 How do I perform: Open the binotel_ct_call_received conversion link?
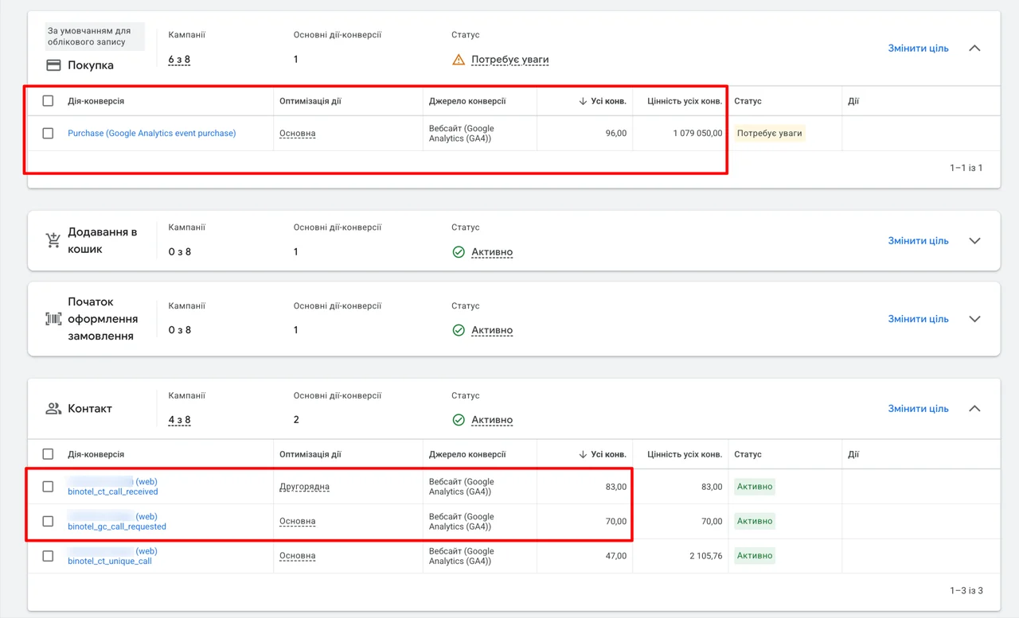(113, 492)
